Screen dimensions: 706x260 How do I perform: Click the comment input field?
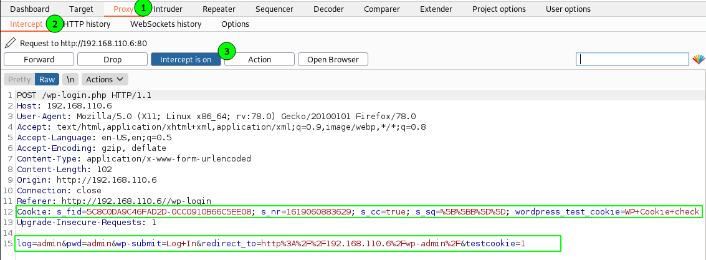click(632, 59)
